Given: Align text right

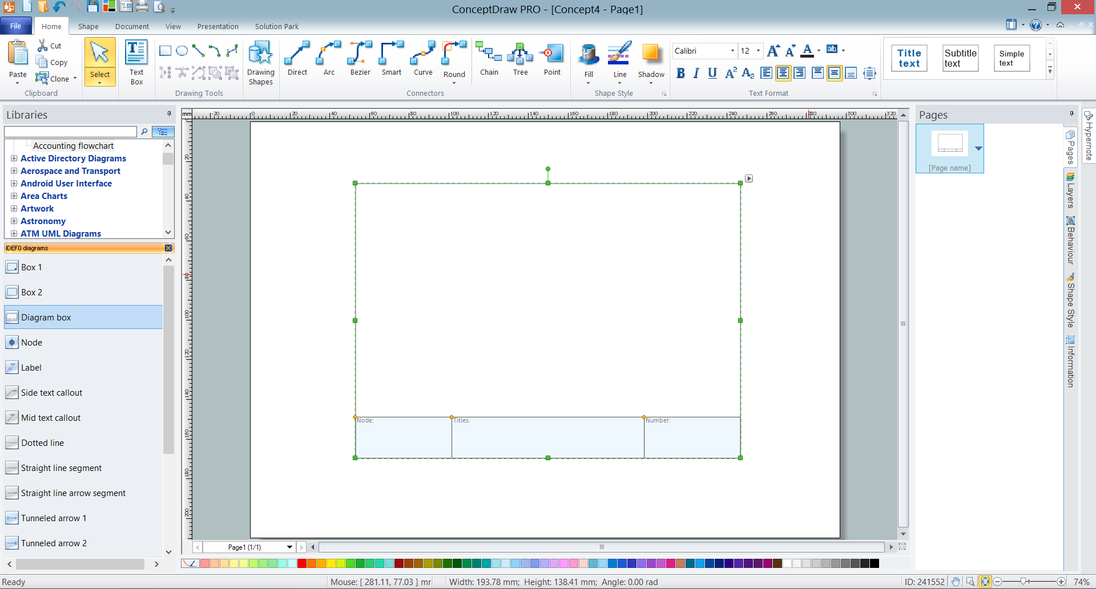Looking at the screenshot, I should (800, 73).
